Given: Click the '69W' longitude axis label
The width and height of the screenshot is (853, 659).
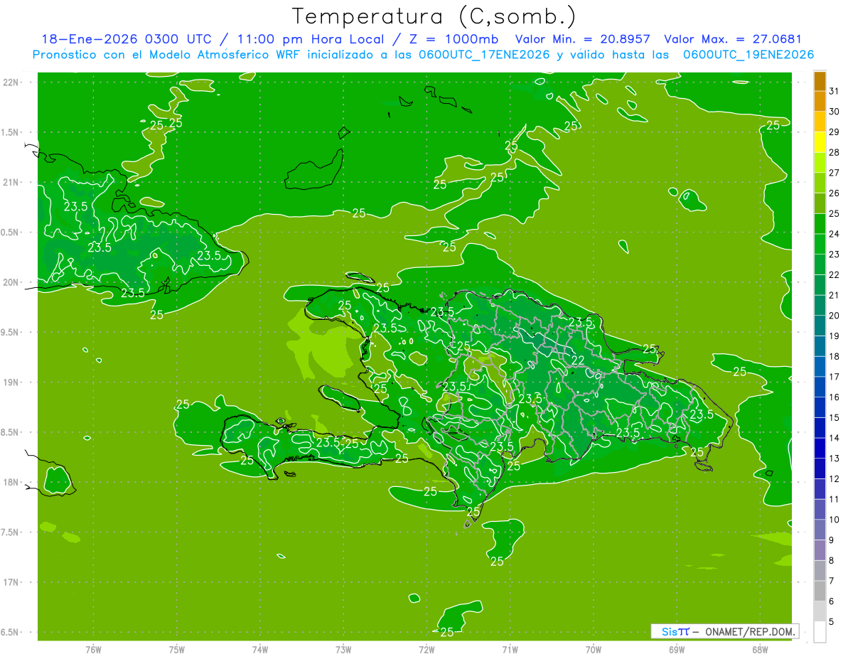Looking at the screenshot, I should 677,649.
